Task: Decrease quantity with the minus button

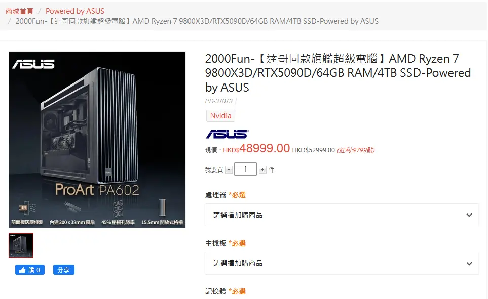Action: tap(229, 169)
